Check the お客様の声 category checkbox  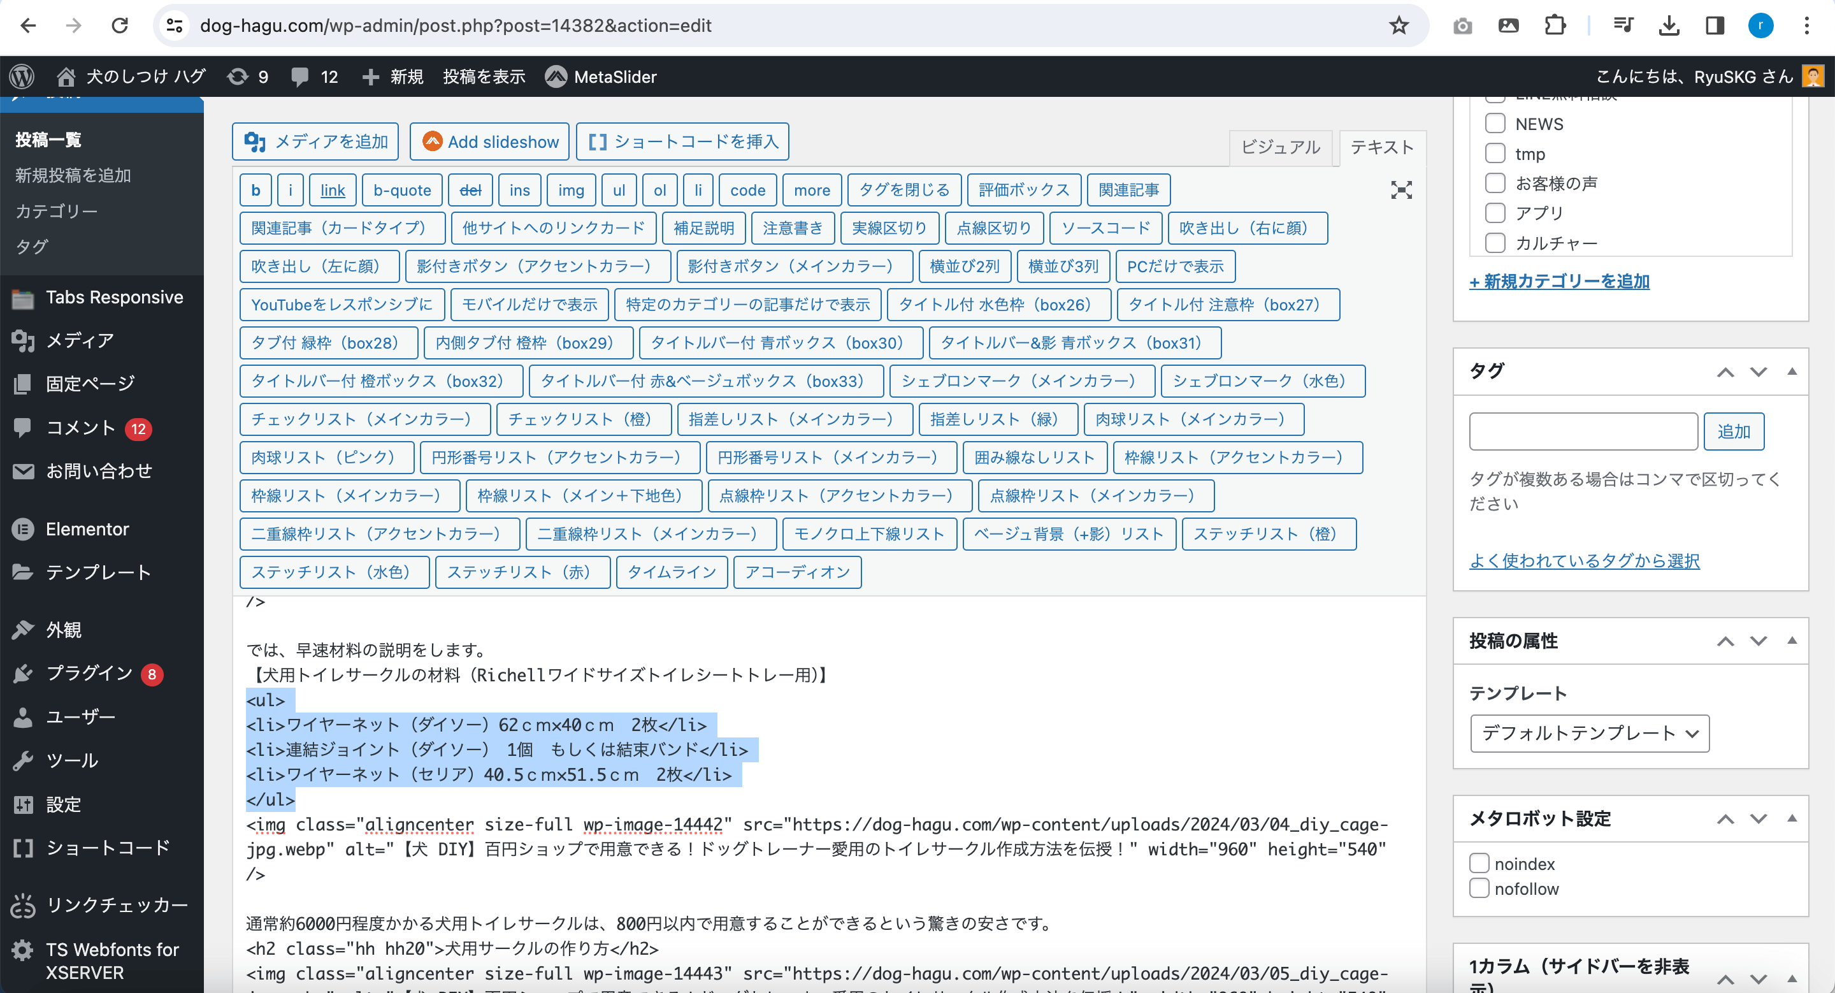coord(1495,183)
